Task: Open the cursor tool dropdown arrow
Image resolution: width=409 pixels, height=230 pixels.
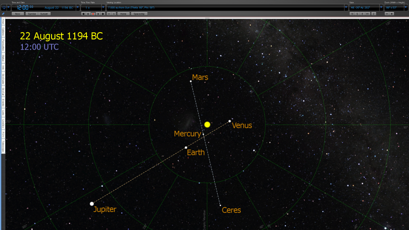Action: pos(9,7)
